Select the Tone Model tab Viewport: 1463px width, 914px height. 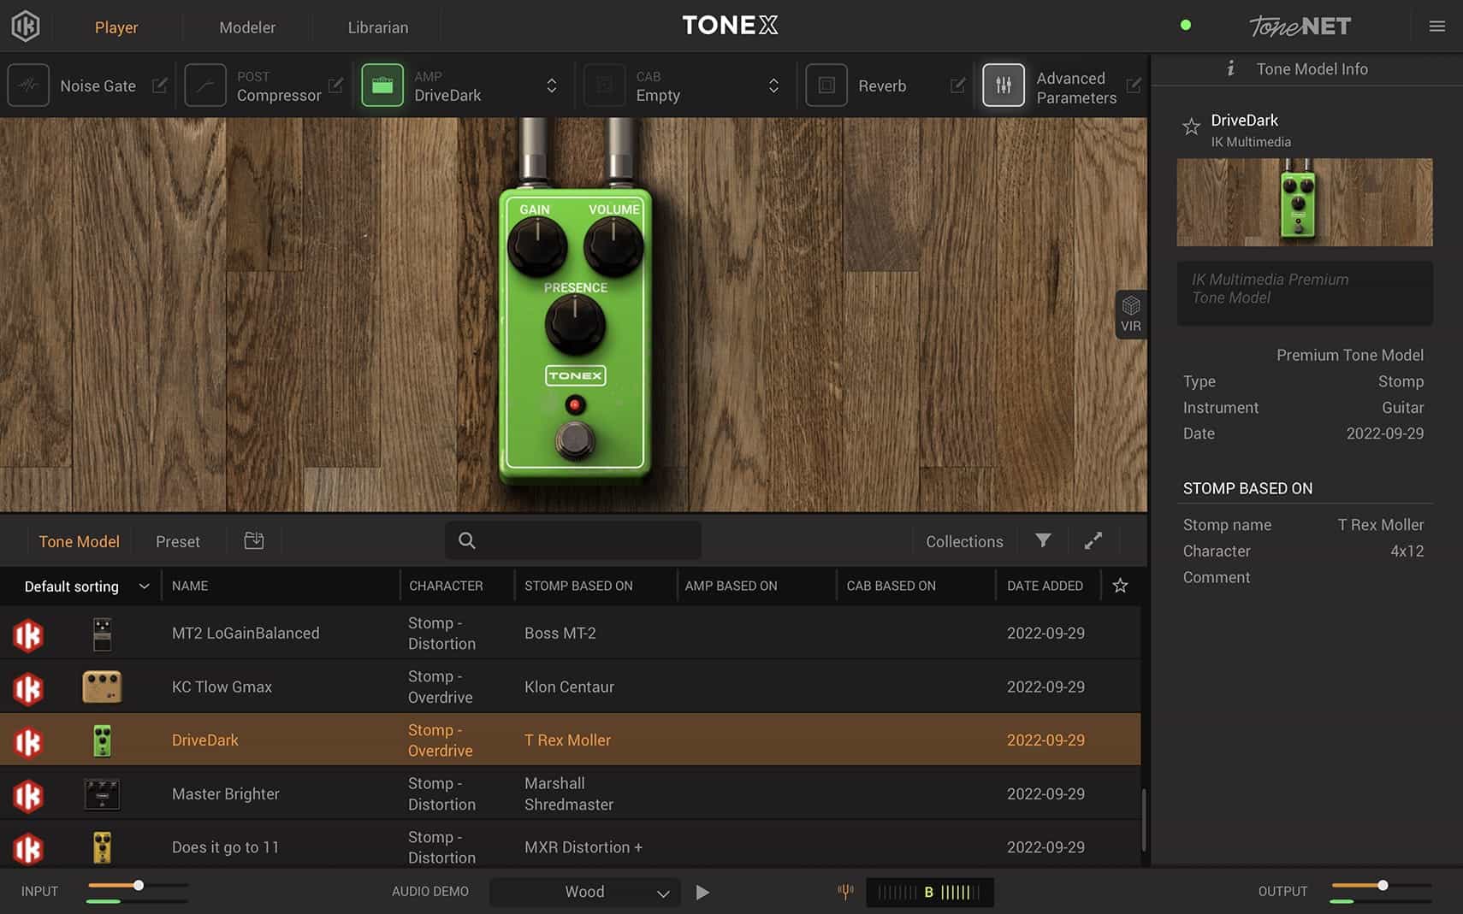79,541
